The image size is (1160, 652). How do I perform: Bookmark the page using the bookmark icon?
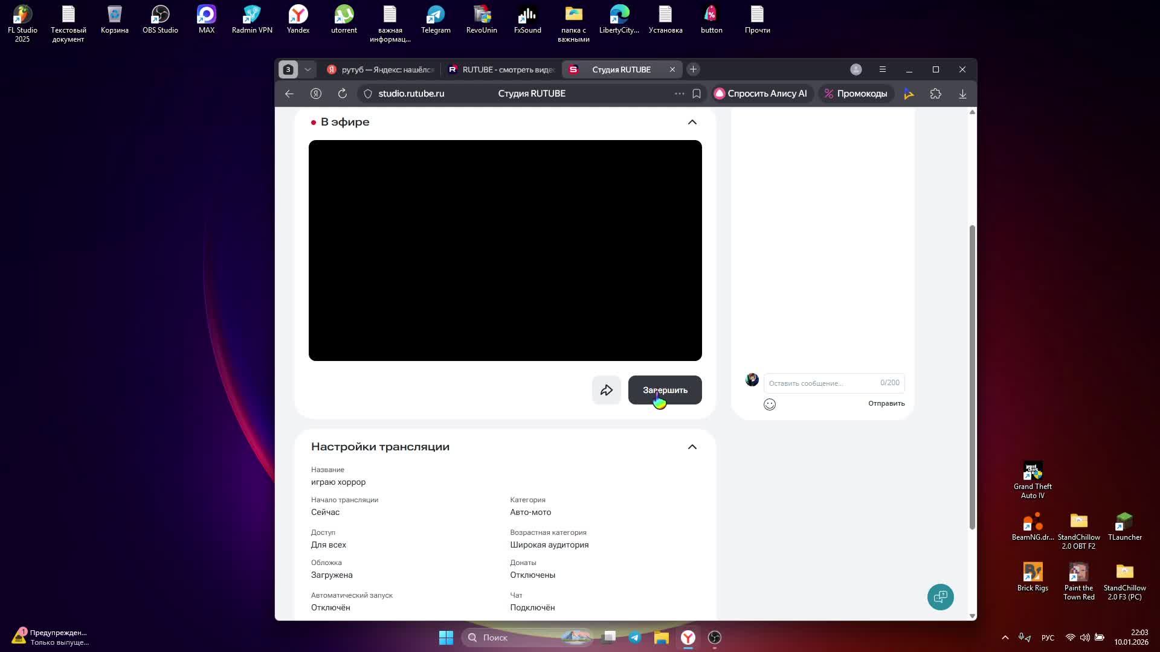[x=697, y=94]
